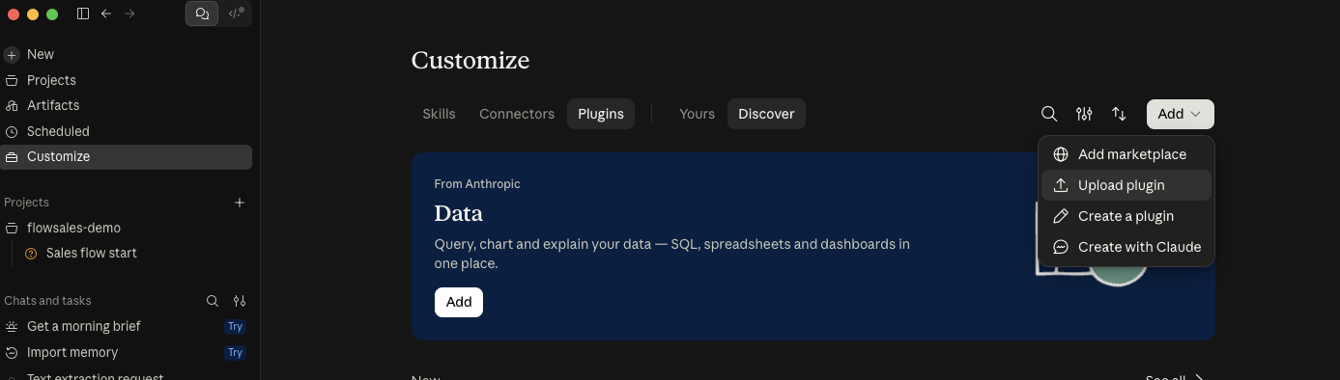
Task: Collapse the Add dropdown button
Action: click(1181, 114)
